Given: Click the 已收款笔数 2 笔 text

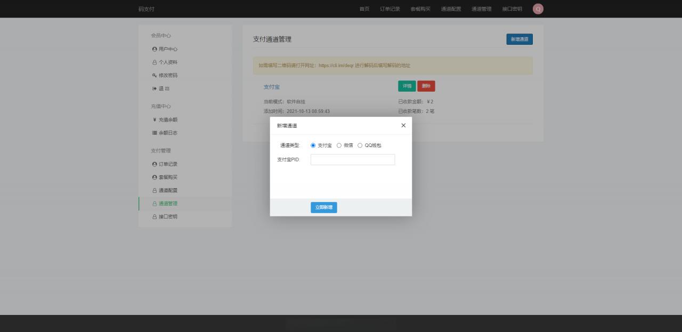Looking at the screenshot, I should [x=416, y=111].
